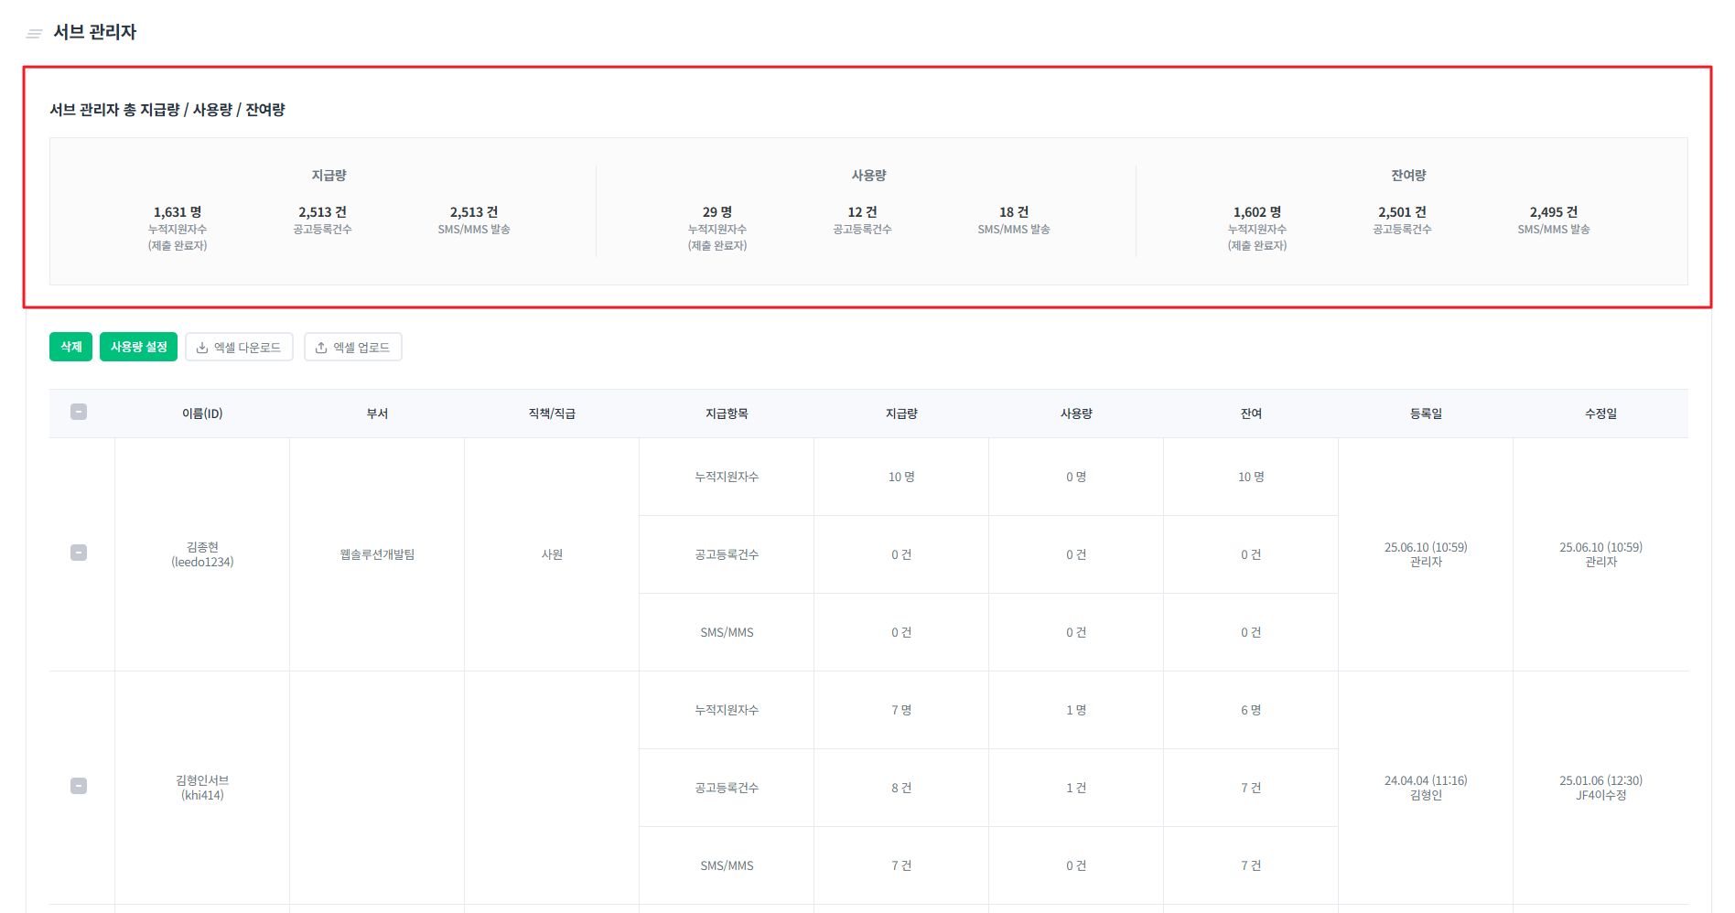Select the 직책/직급 column header
The image size is (1735, 913).
(x=552, y=414)
